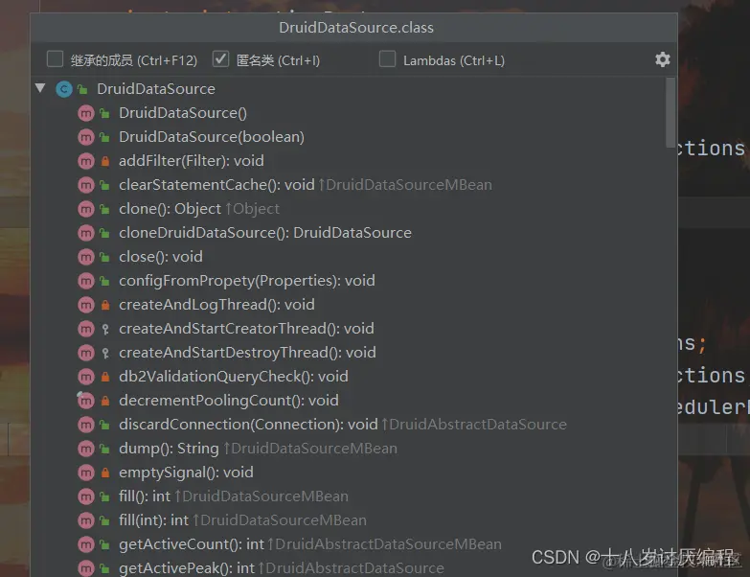Jump to clearStatementCache(): void method
The width and height of the screenshot is (750, 577).
(x=216, y=185)
